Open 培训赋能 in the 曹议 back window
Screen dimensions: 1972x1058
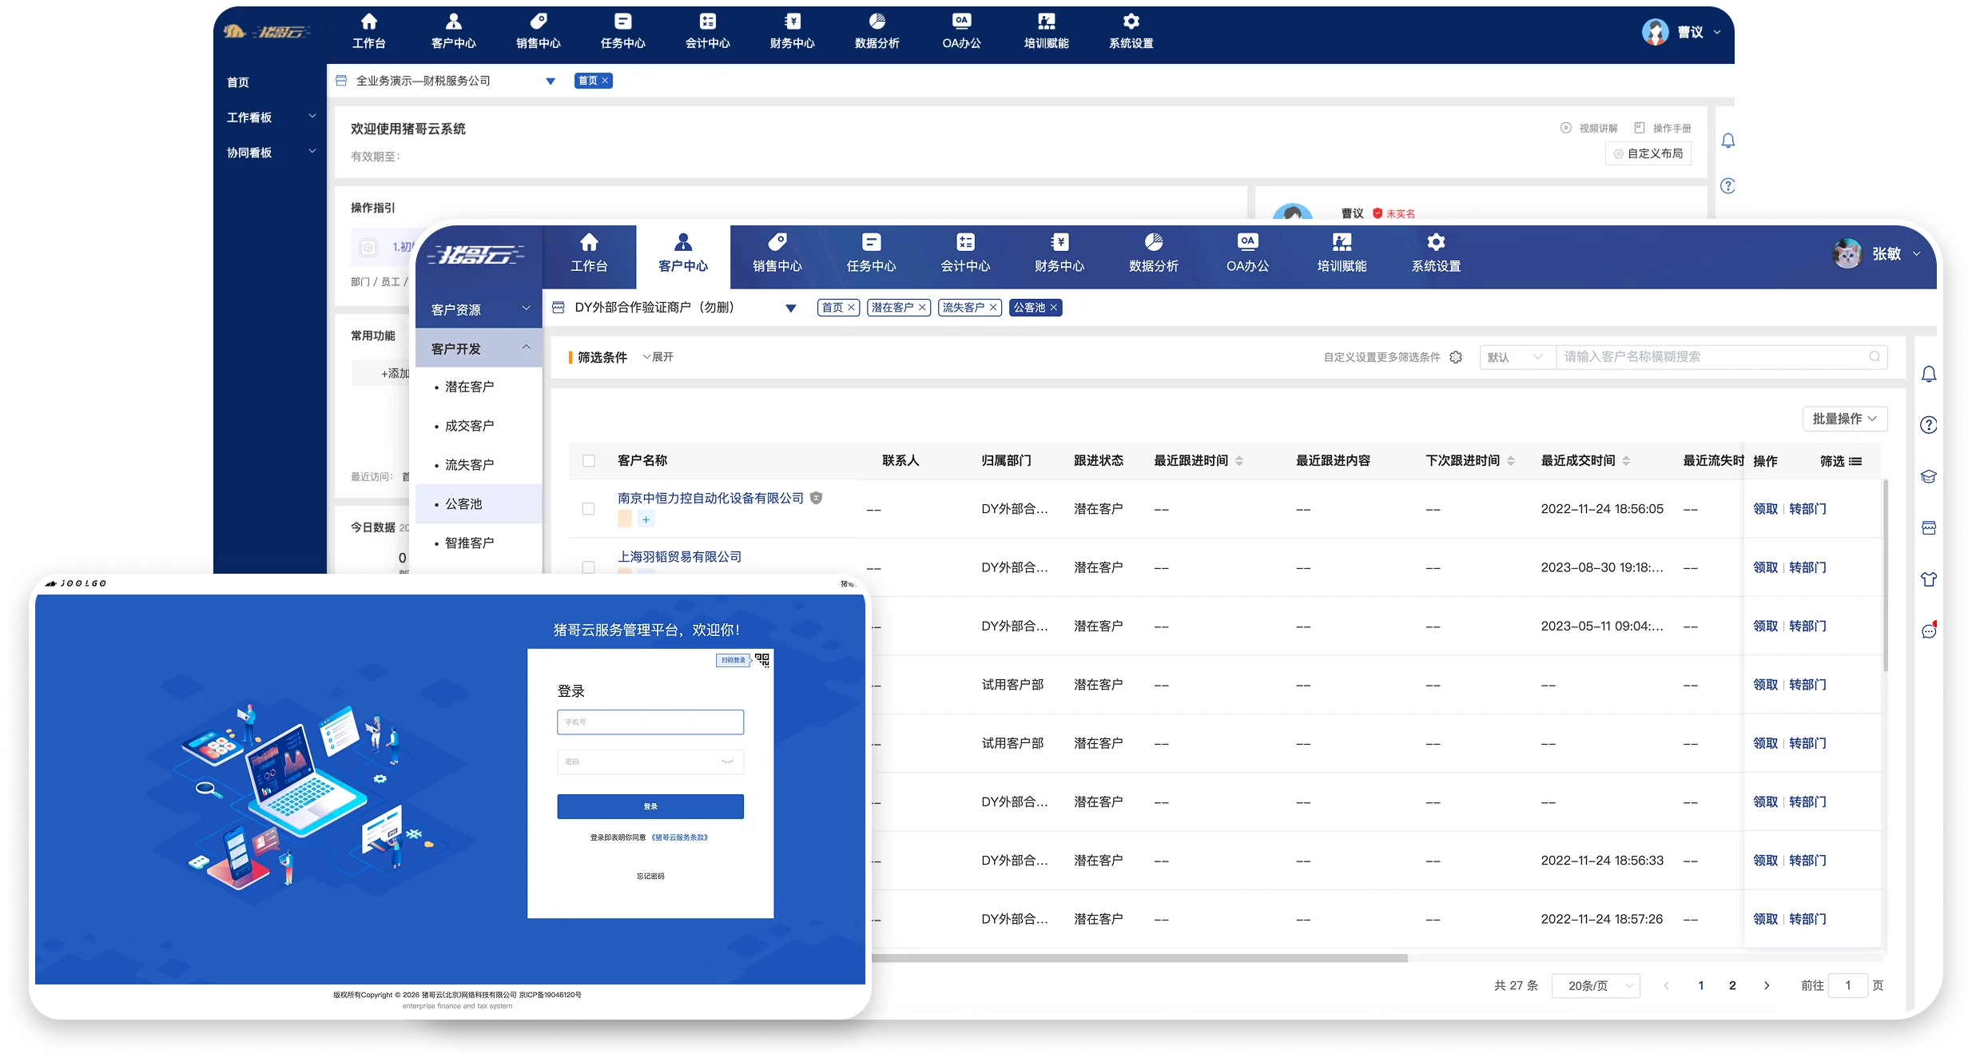pyautogui.click(x=1046, y=32)
